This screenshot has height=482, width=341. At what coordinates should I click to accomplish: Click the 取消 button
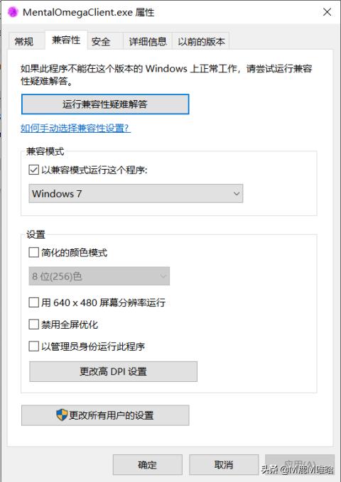click(x=224, y=464)
